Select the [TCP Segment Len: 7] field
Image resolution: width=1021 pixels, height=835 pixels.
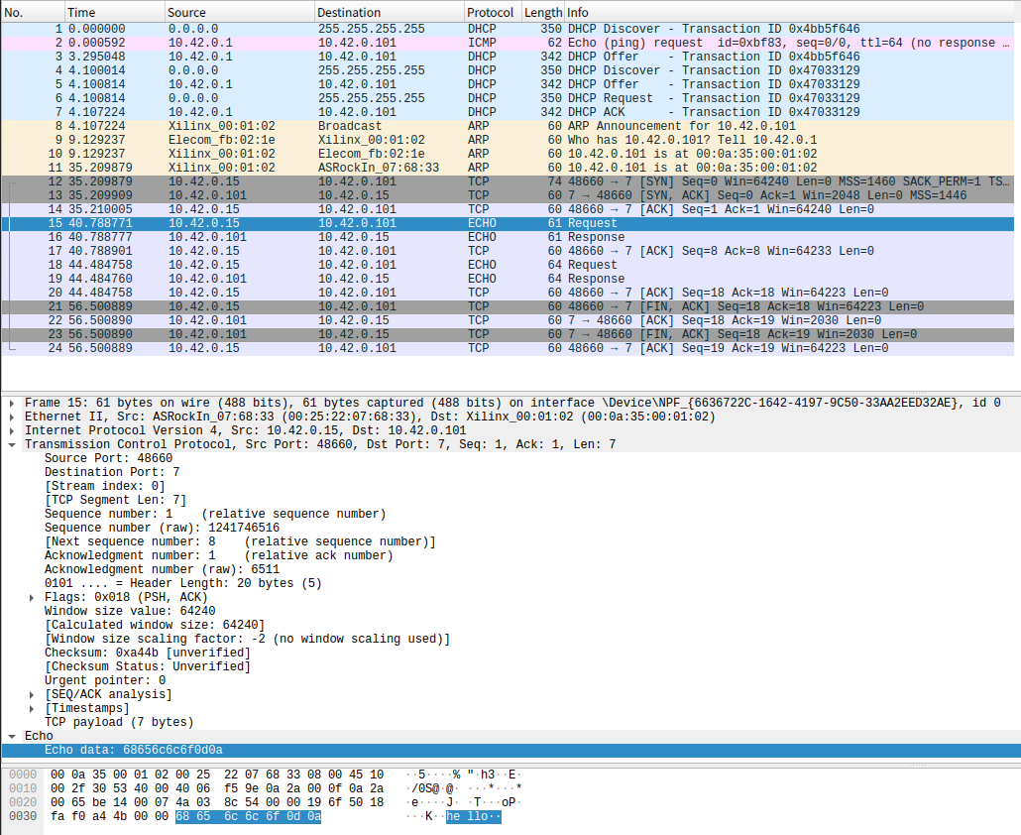pos(115,500)
